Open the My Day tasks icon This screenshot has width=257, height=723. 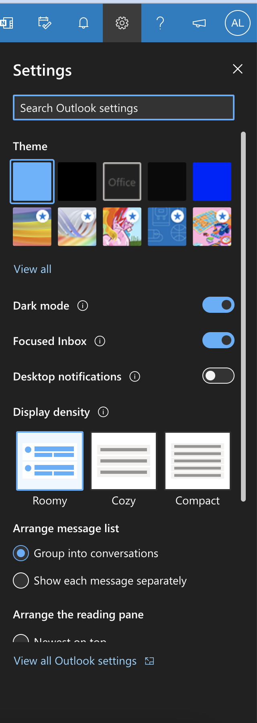pos(45,23)
